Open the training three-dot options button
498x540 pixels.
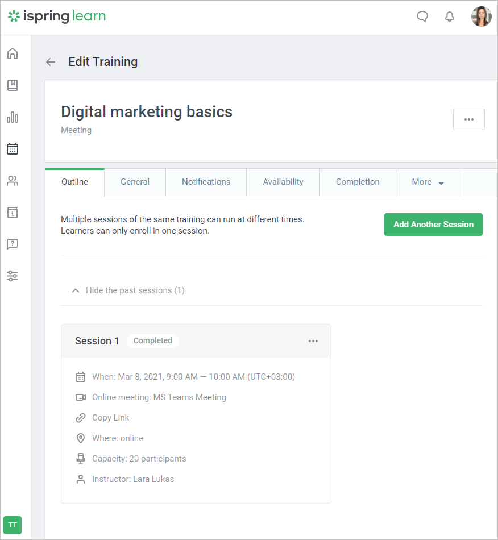coord(468,119)
